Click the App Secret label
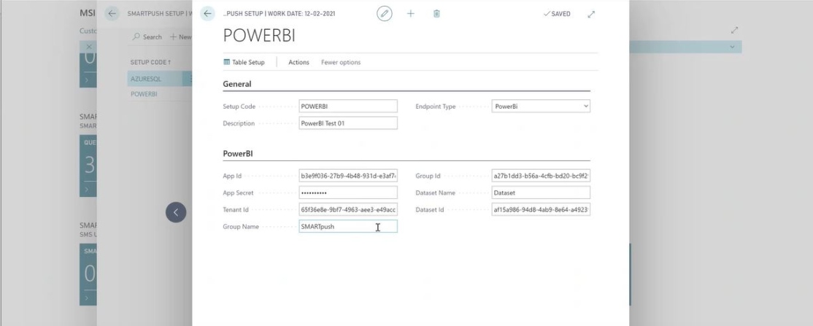 pos(238,193)
